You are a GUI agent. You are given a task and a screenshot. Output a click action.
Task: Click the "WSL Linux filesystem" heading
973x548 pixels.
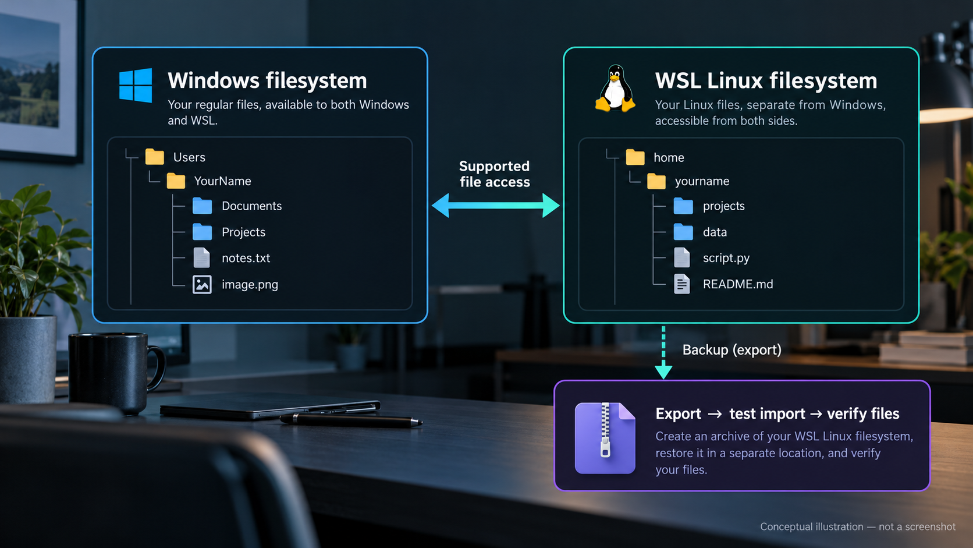(x=766, y=80)
